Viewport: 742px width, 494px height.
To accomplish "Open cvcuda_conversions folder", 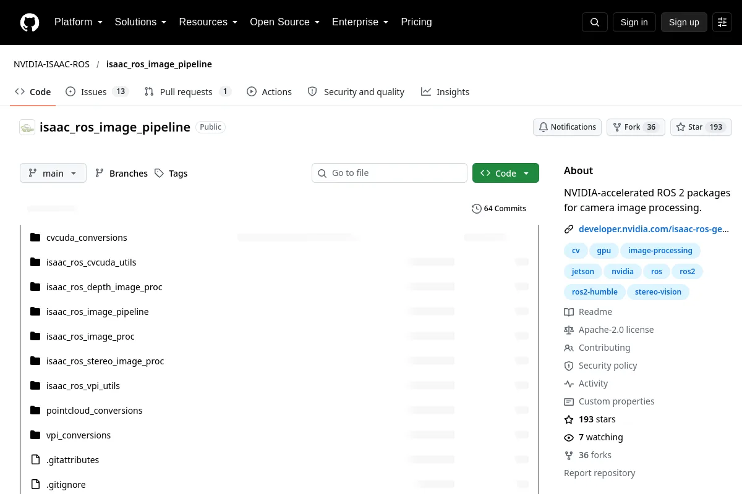I will click(87, 238).
